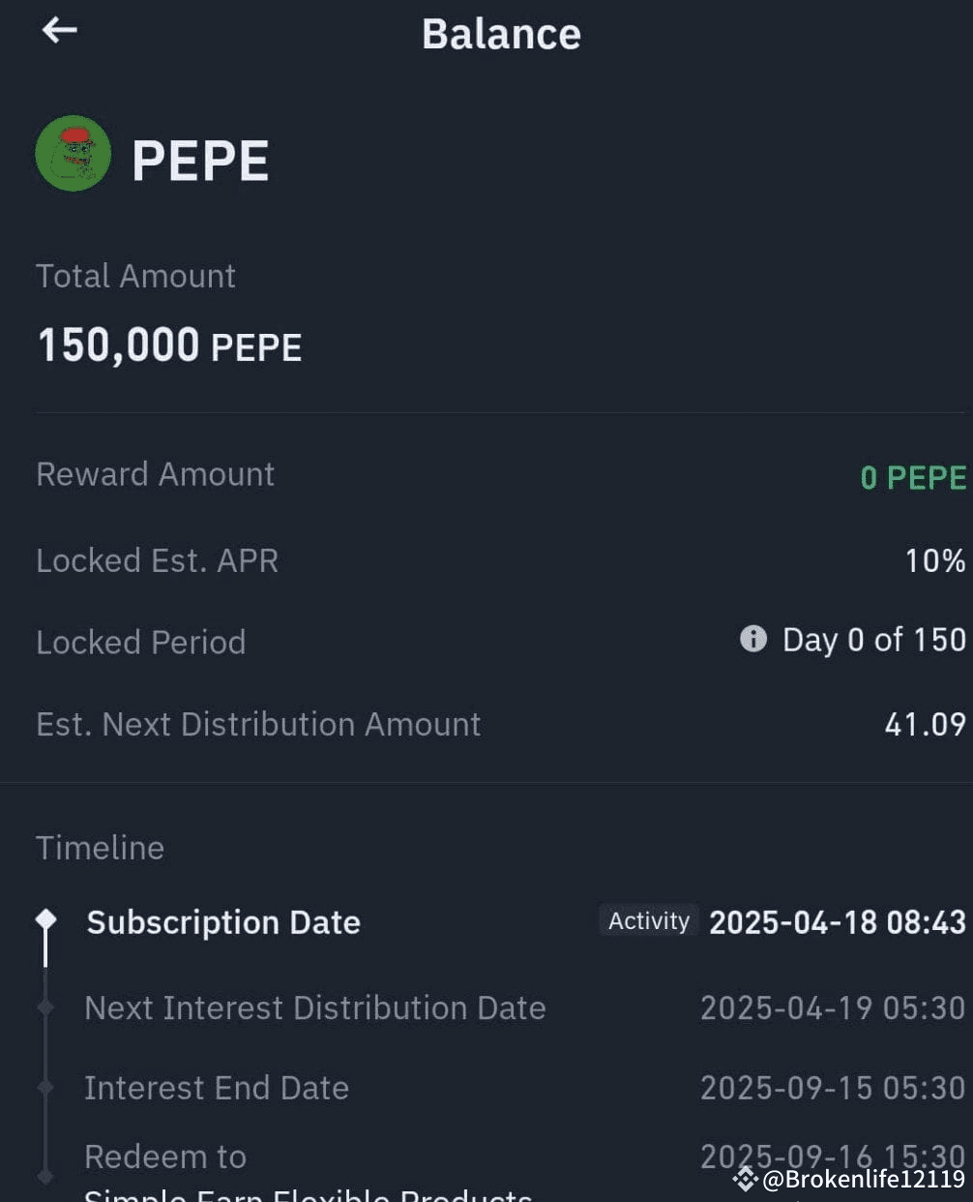The width and height of the screenshot is (973, 1202).
Task: Select the Subscription Date diamond marker
Action: 45,919
